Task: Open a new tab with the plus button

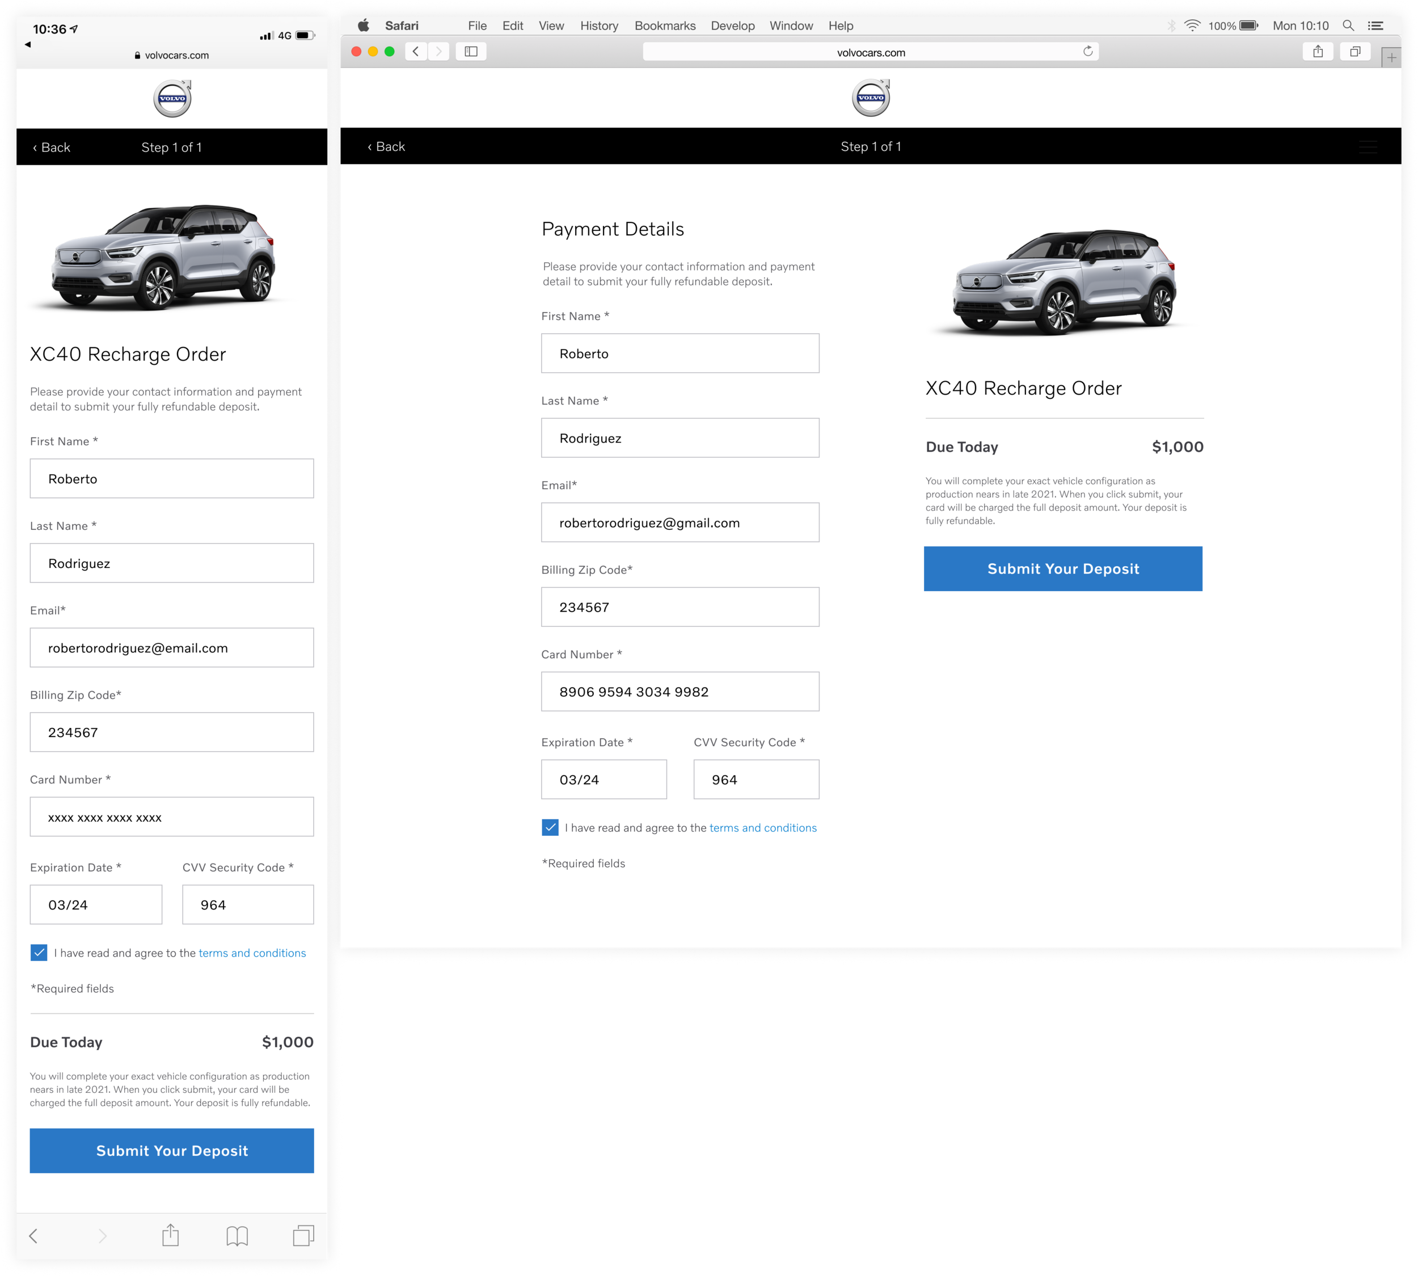Action: coord(1391,57)
